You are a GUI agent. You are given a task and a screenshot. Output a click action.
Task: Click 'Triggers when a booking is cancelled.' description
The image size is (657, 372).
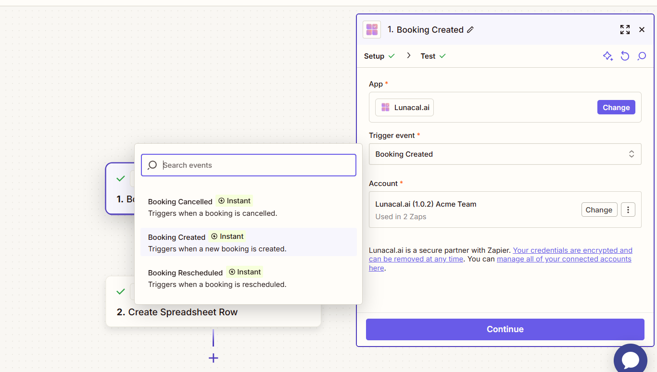coord(213,213)
